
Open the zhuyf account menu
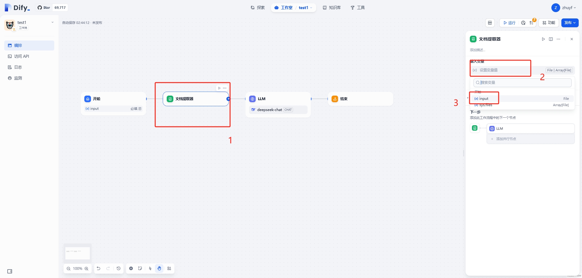[564, 8]
